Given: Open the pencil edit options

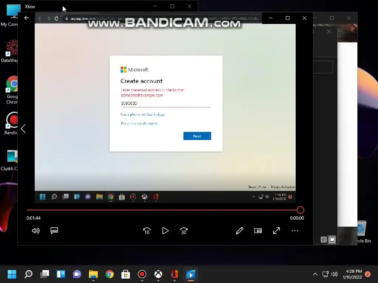Looking at the screenshot, I should pyautogui.click(x=239, y=231).
